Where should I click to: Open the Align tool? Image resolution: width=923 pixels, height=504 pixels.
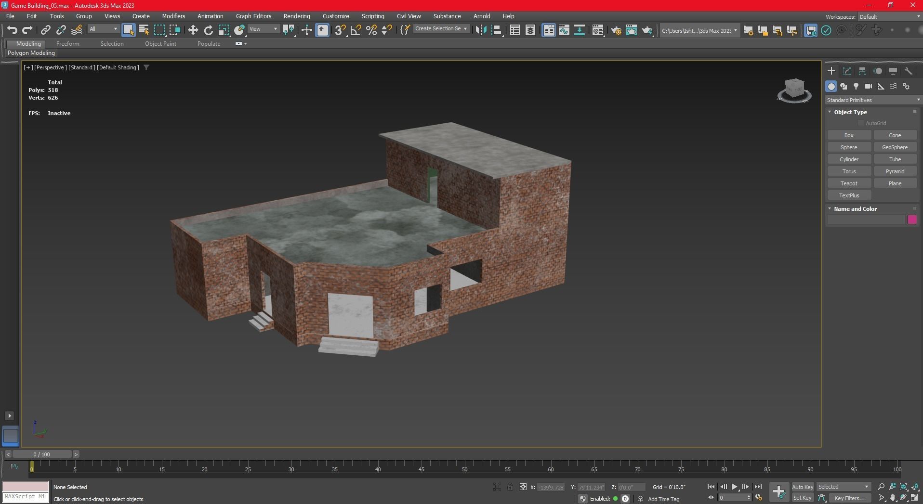click(497, 30)
